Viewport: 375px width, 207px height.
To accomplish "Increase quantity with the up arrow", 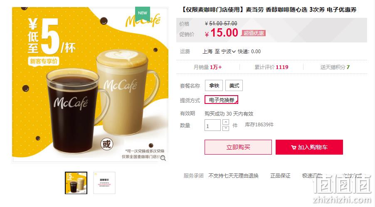I will 225,122.
